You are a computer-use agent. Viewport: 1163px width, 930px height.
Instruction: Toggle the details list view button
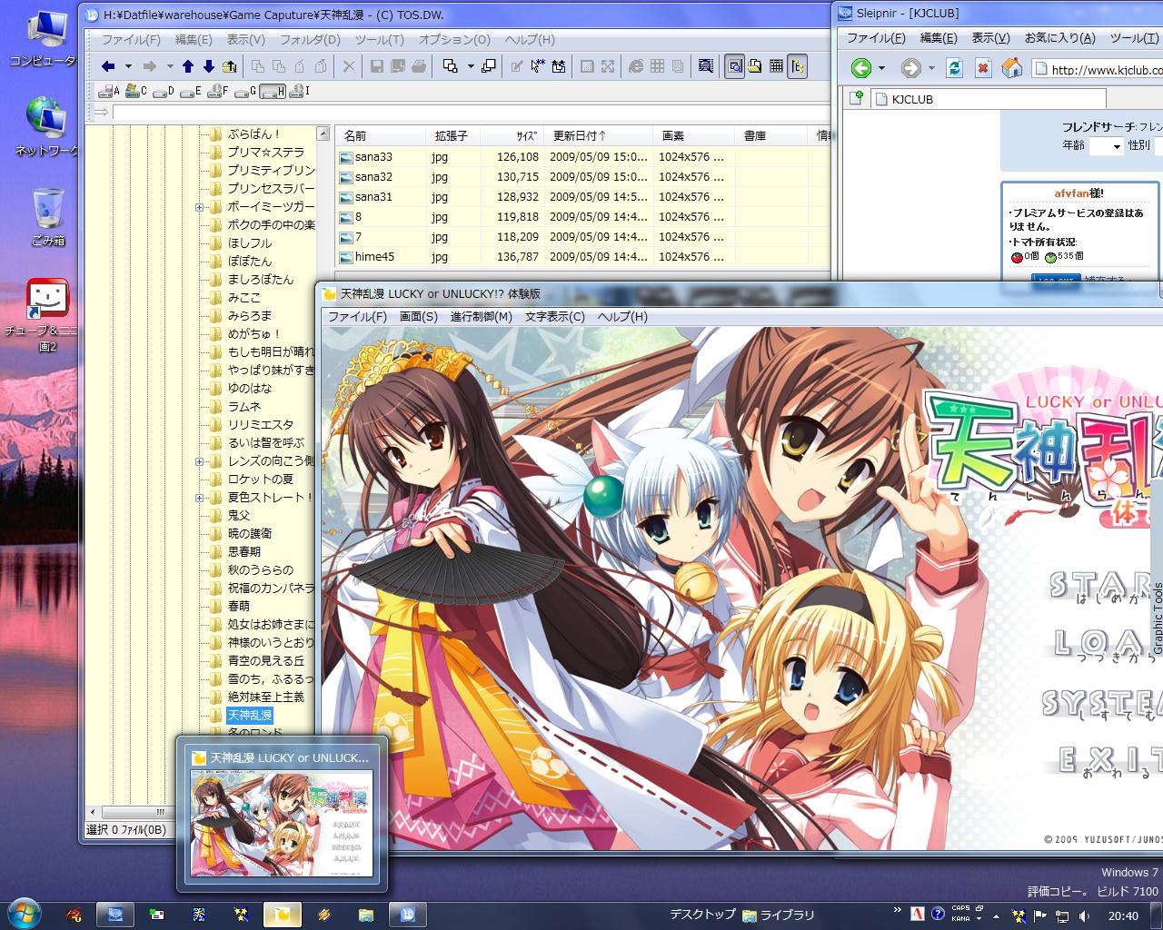tap(776, 66)
